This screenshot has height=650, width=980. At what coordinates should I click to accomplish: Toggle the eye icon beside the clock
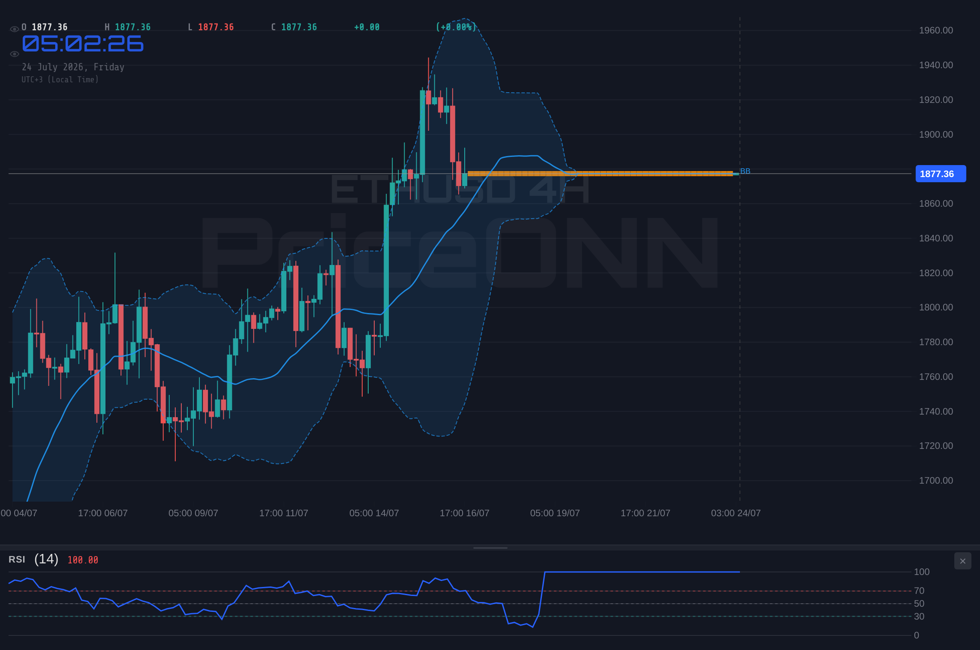(x=14, y=54)
